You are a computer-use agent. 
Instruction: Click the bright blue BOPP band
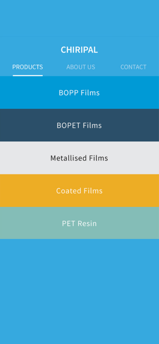tap(80, 93)
